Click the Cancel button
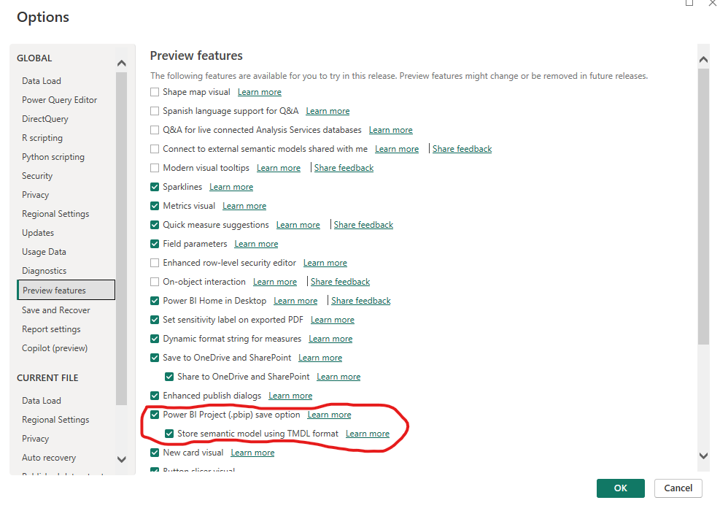 (678, 488)
